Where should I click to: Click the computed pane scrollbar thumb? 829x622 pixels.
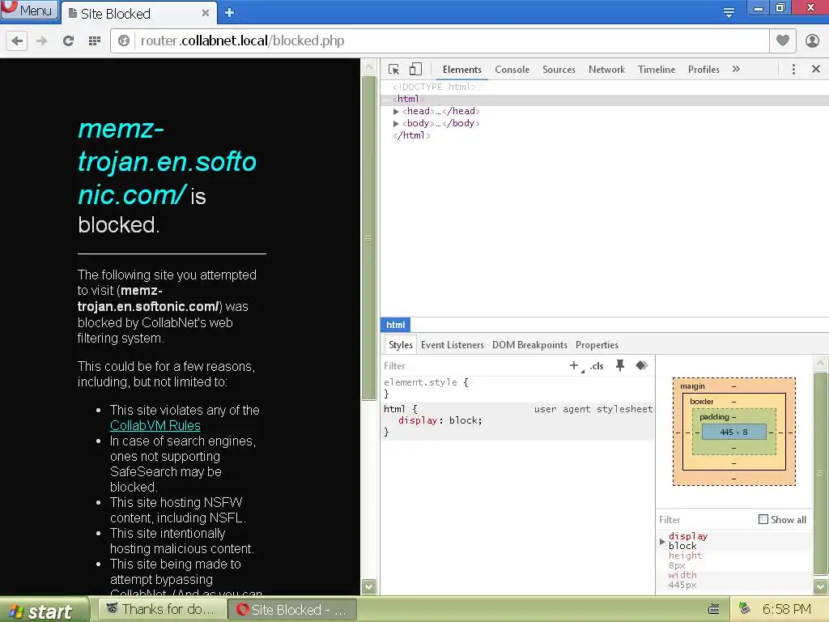[820, 473]
